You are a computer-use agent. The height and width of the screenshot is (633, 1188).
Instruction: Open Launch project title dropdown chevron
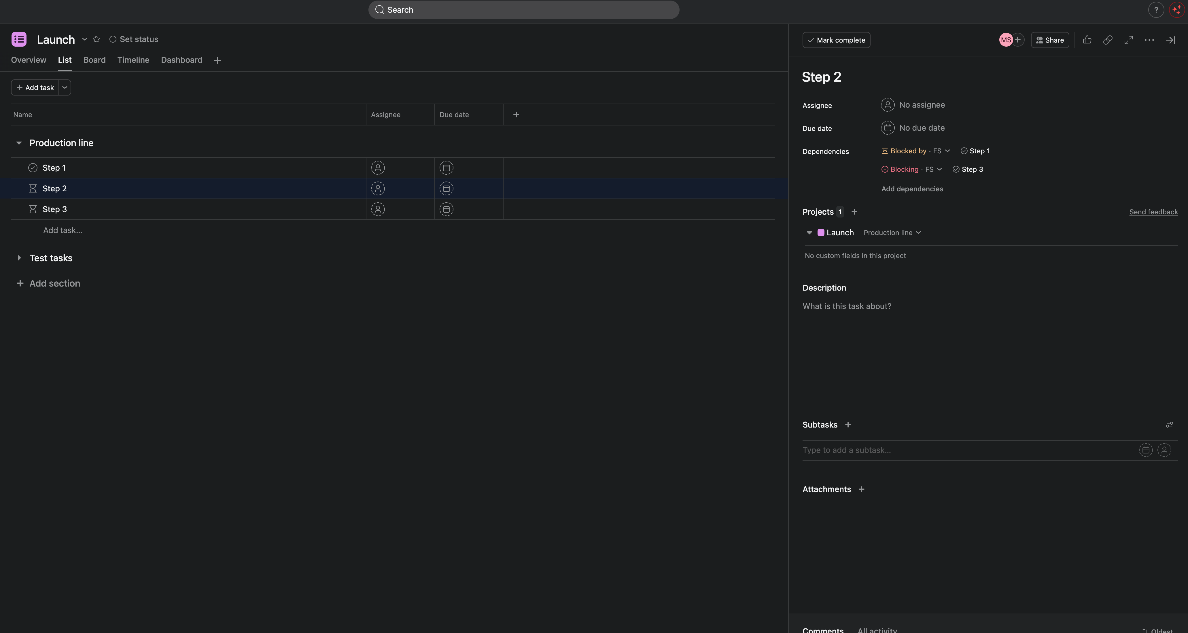[x=84, y=39]
